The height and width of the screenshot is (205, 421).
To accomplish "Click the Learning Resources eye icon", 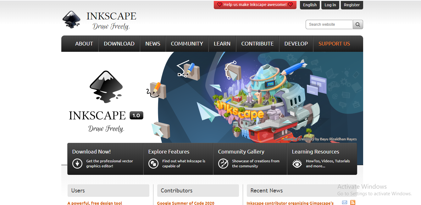I will coord(297,164).
